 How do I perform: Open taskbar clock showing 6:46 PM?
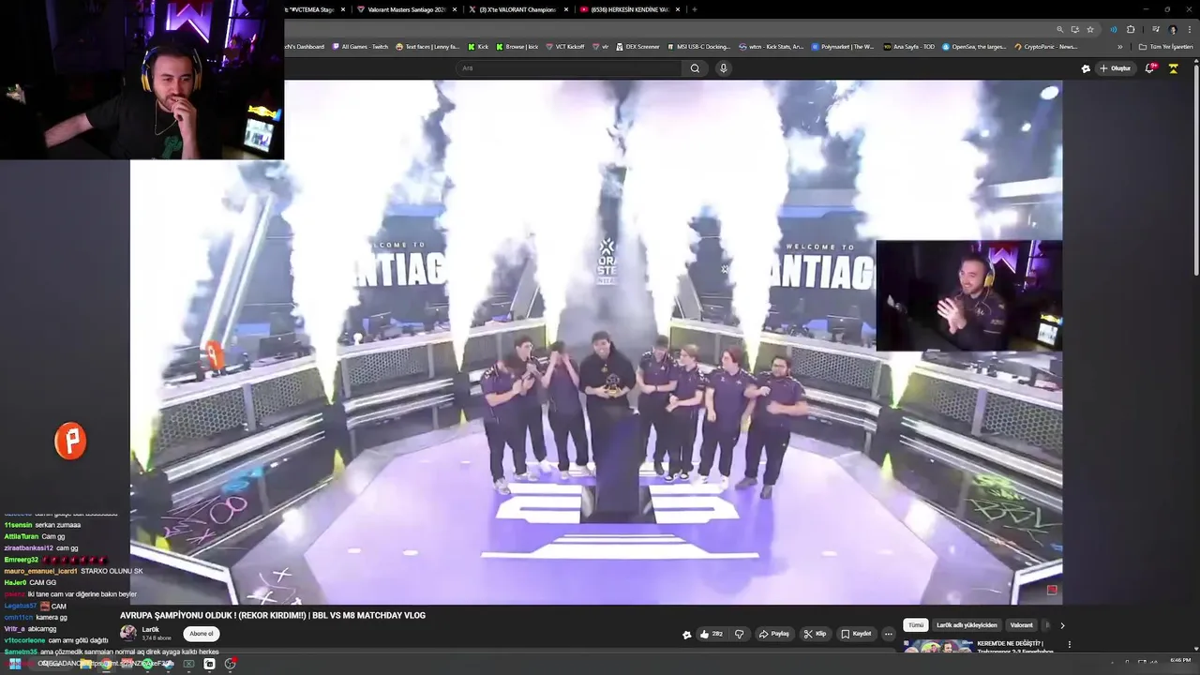pyautogui.click(x=1180, y=661)
